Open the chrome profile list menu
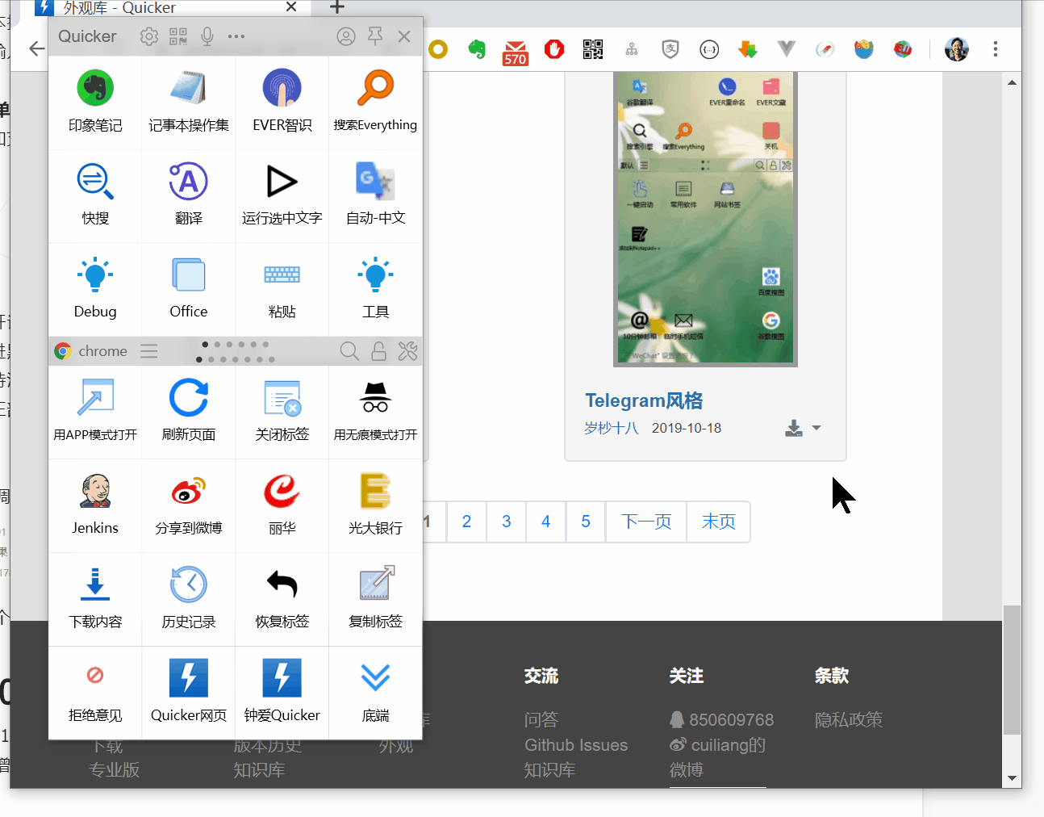This screenshot has height=817, width=1044. [149, 351]
